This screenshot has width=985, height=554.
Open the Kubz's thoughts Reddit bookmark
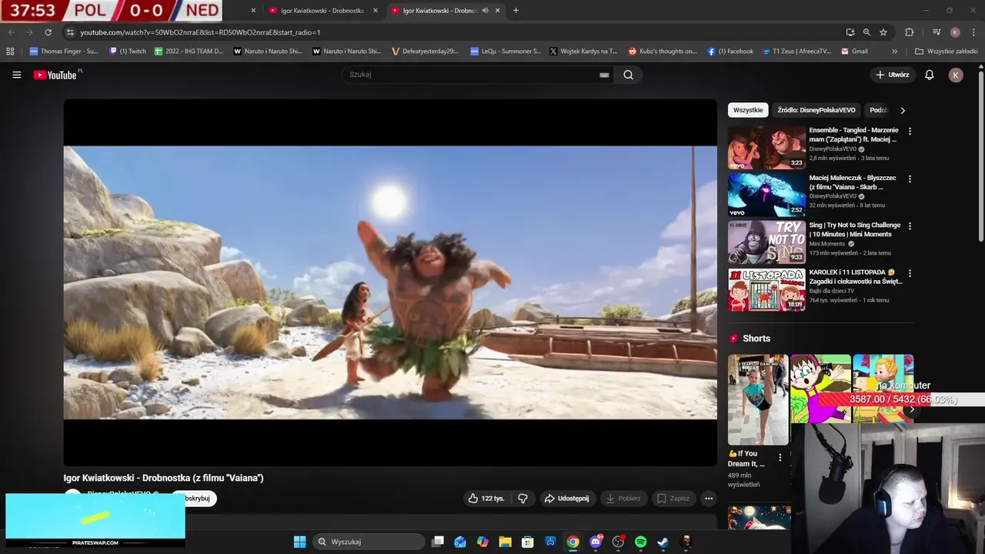coord(663,52)
